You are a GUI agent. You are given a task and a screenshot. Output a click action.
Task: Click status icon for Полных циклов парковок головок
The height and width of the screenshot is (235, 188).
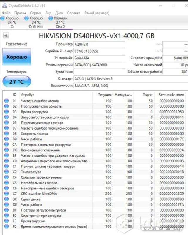click(6, 166)
